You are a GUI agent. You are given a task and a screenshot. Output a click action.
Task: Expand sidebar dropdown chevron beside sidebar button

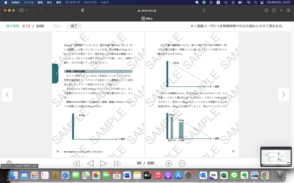click(27, 10)
